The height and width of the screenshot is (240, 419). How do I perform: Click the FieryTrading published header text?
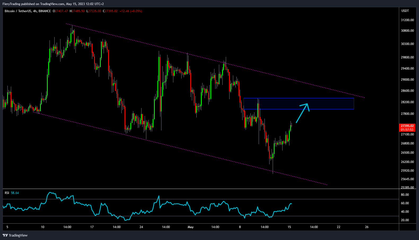53,4
